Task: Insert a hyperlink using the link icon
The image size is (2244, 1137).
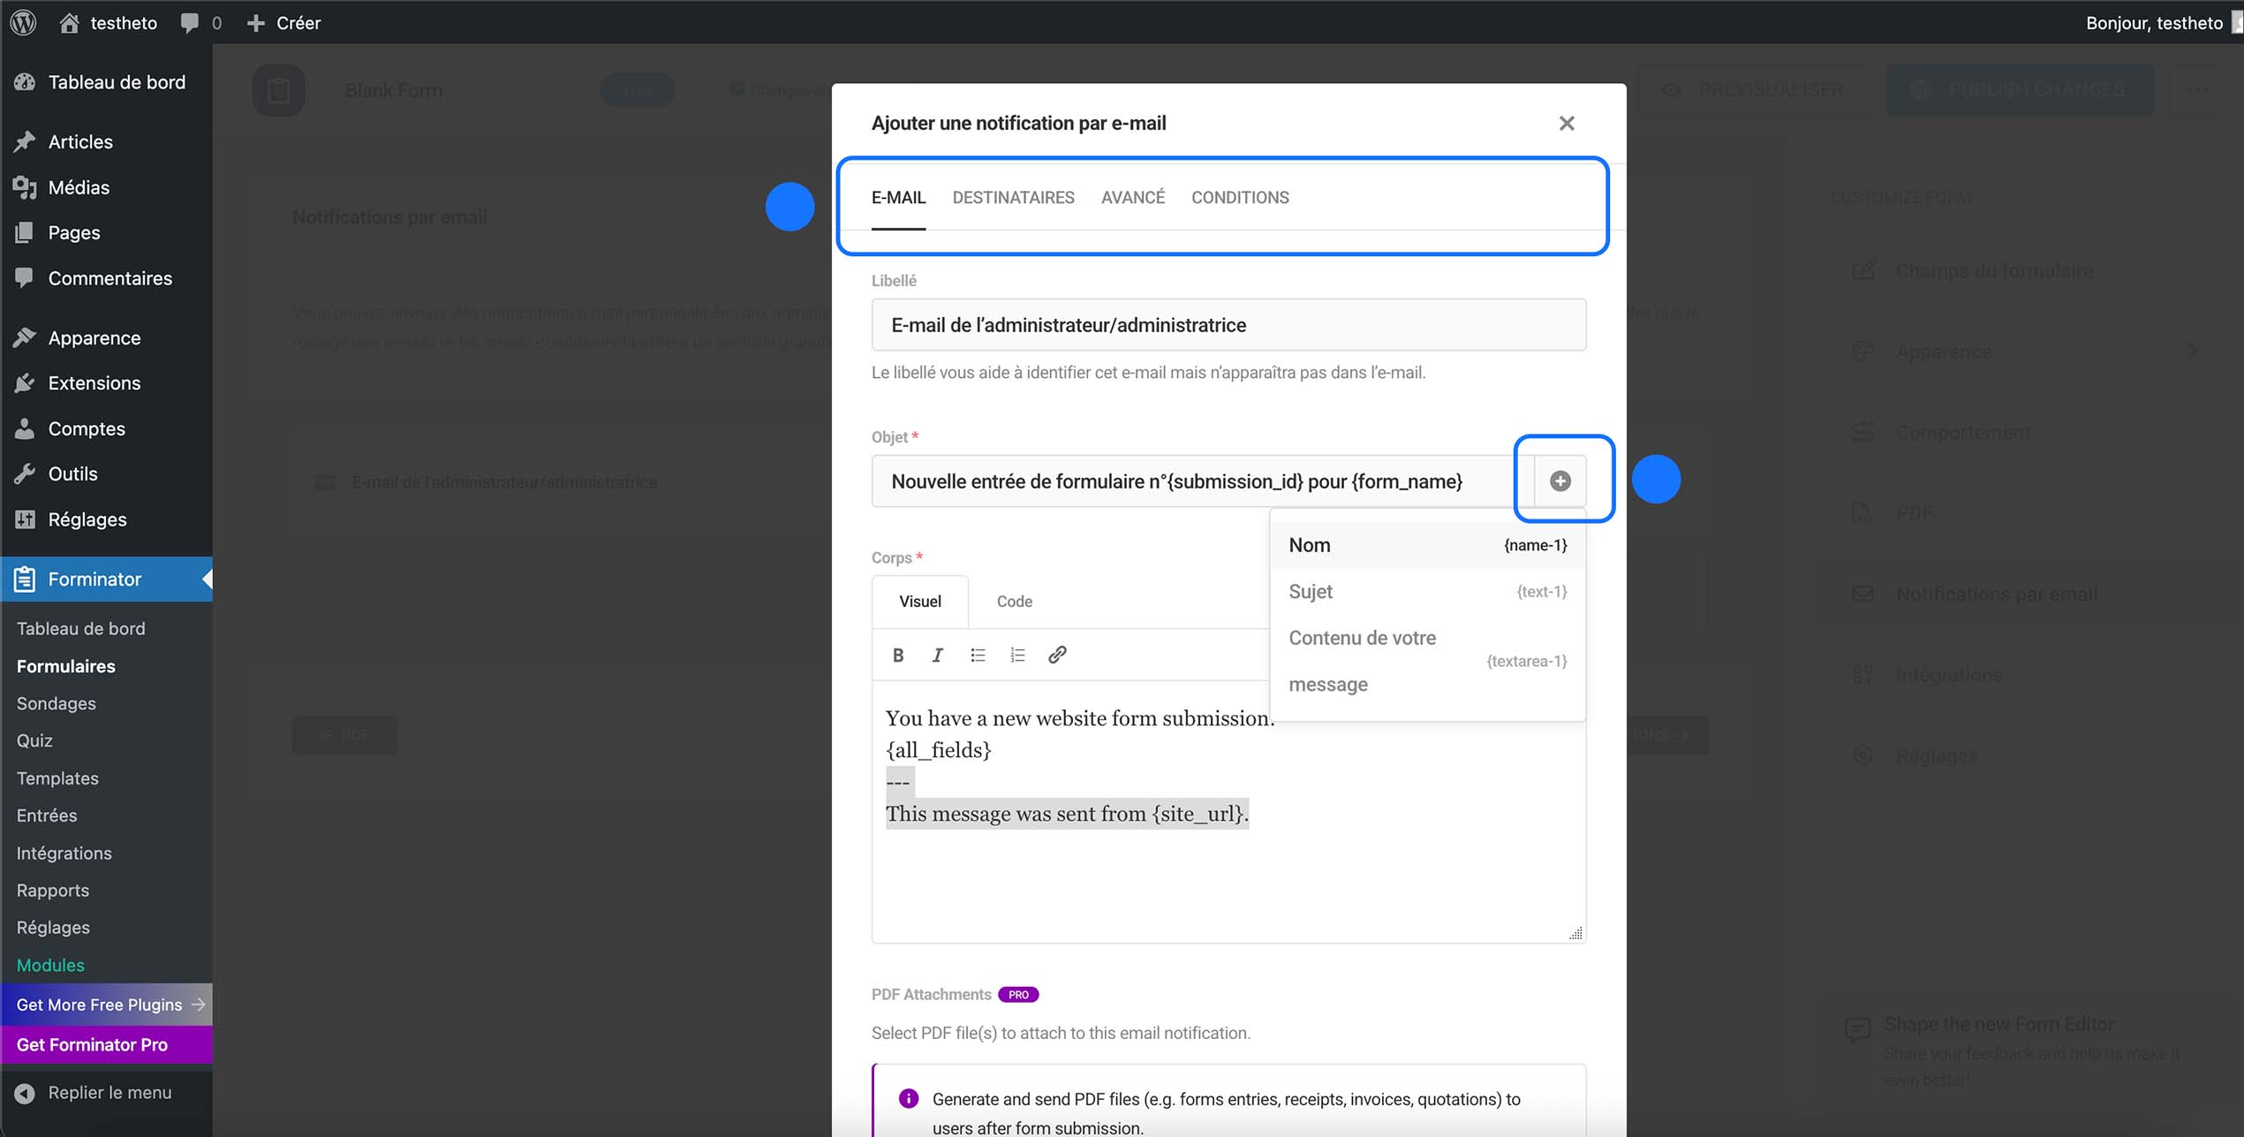Action: (1057, 655)
